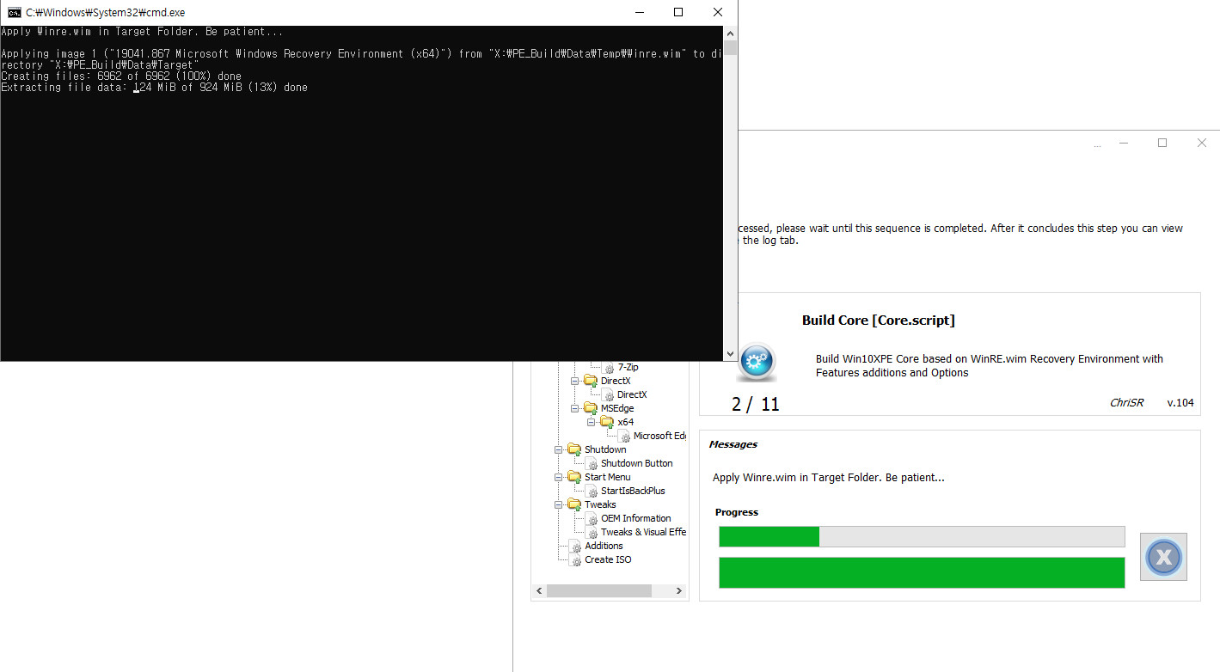
Task: Click the 'Build Win10XPE Core based on WinRE.wim' description
Action: coord(990,366)
